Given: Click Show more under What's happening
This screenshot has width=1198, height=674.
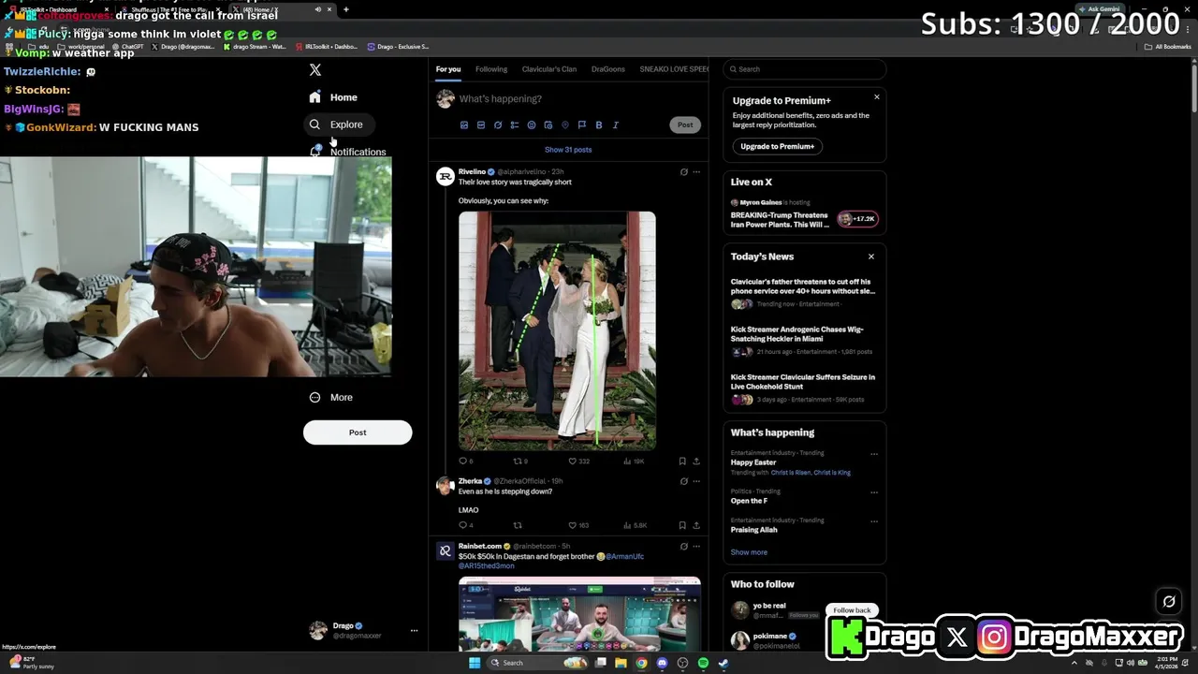Looking at the screenshot, I should (749, 552).
